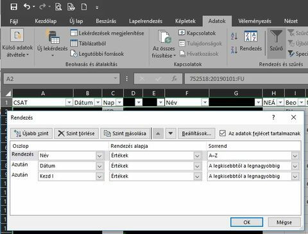The image size is (308, 234).
Task: Click Lekérdezések megjelenítése
Action: tap(107, 33)
